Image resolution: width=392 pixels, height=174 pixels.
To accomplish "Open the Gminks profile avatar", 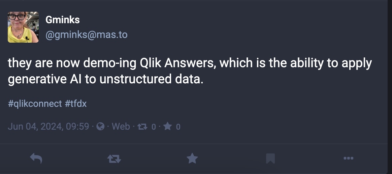I will click(23, 27).
